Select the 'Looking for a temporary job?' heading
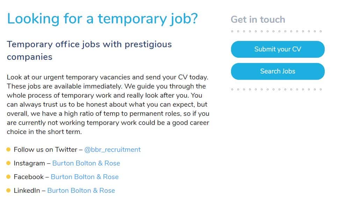The image size is (338, 204). click(x=102, y=19)
